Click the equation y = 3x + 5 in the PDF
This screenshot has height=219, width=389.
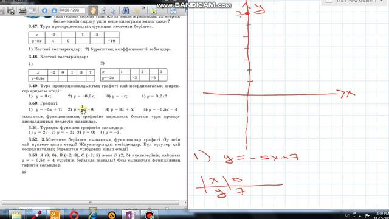pos(123,109)
